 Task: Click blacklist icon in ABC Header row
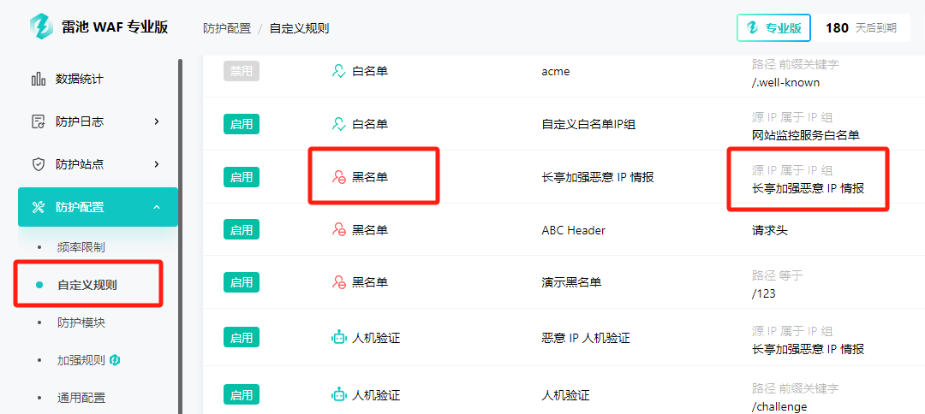338,230
